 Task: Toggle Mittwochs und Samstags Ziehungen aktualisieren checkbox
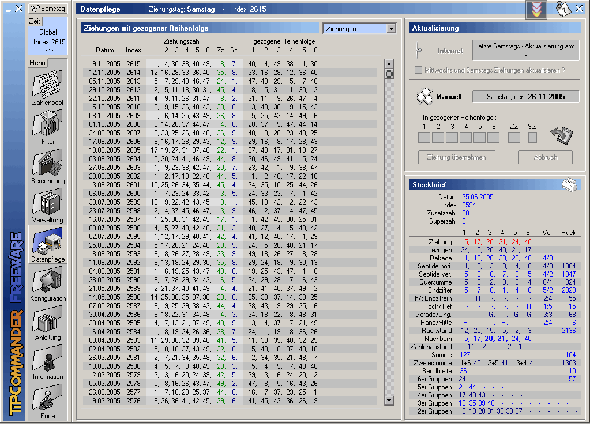tap(418, 70)
